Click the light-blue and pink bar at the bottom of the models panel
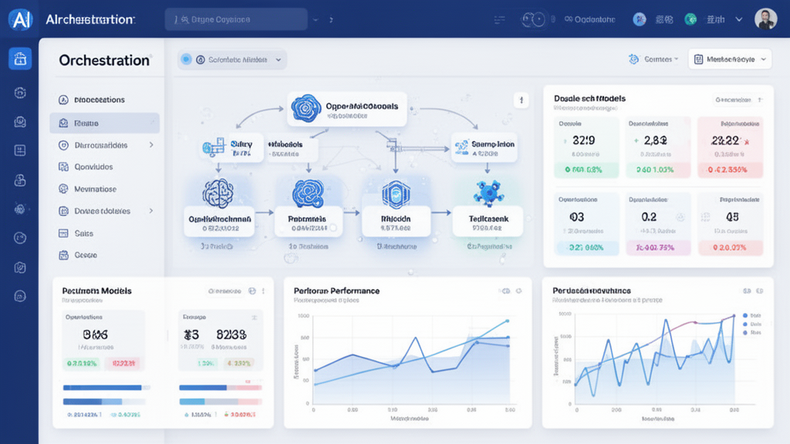This screenshot has width=790, height=444. [x=220, y=402]
